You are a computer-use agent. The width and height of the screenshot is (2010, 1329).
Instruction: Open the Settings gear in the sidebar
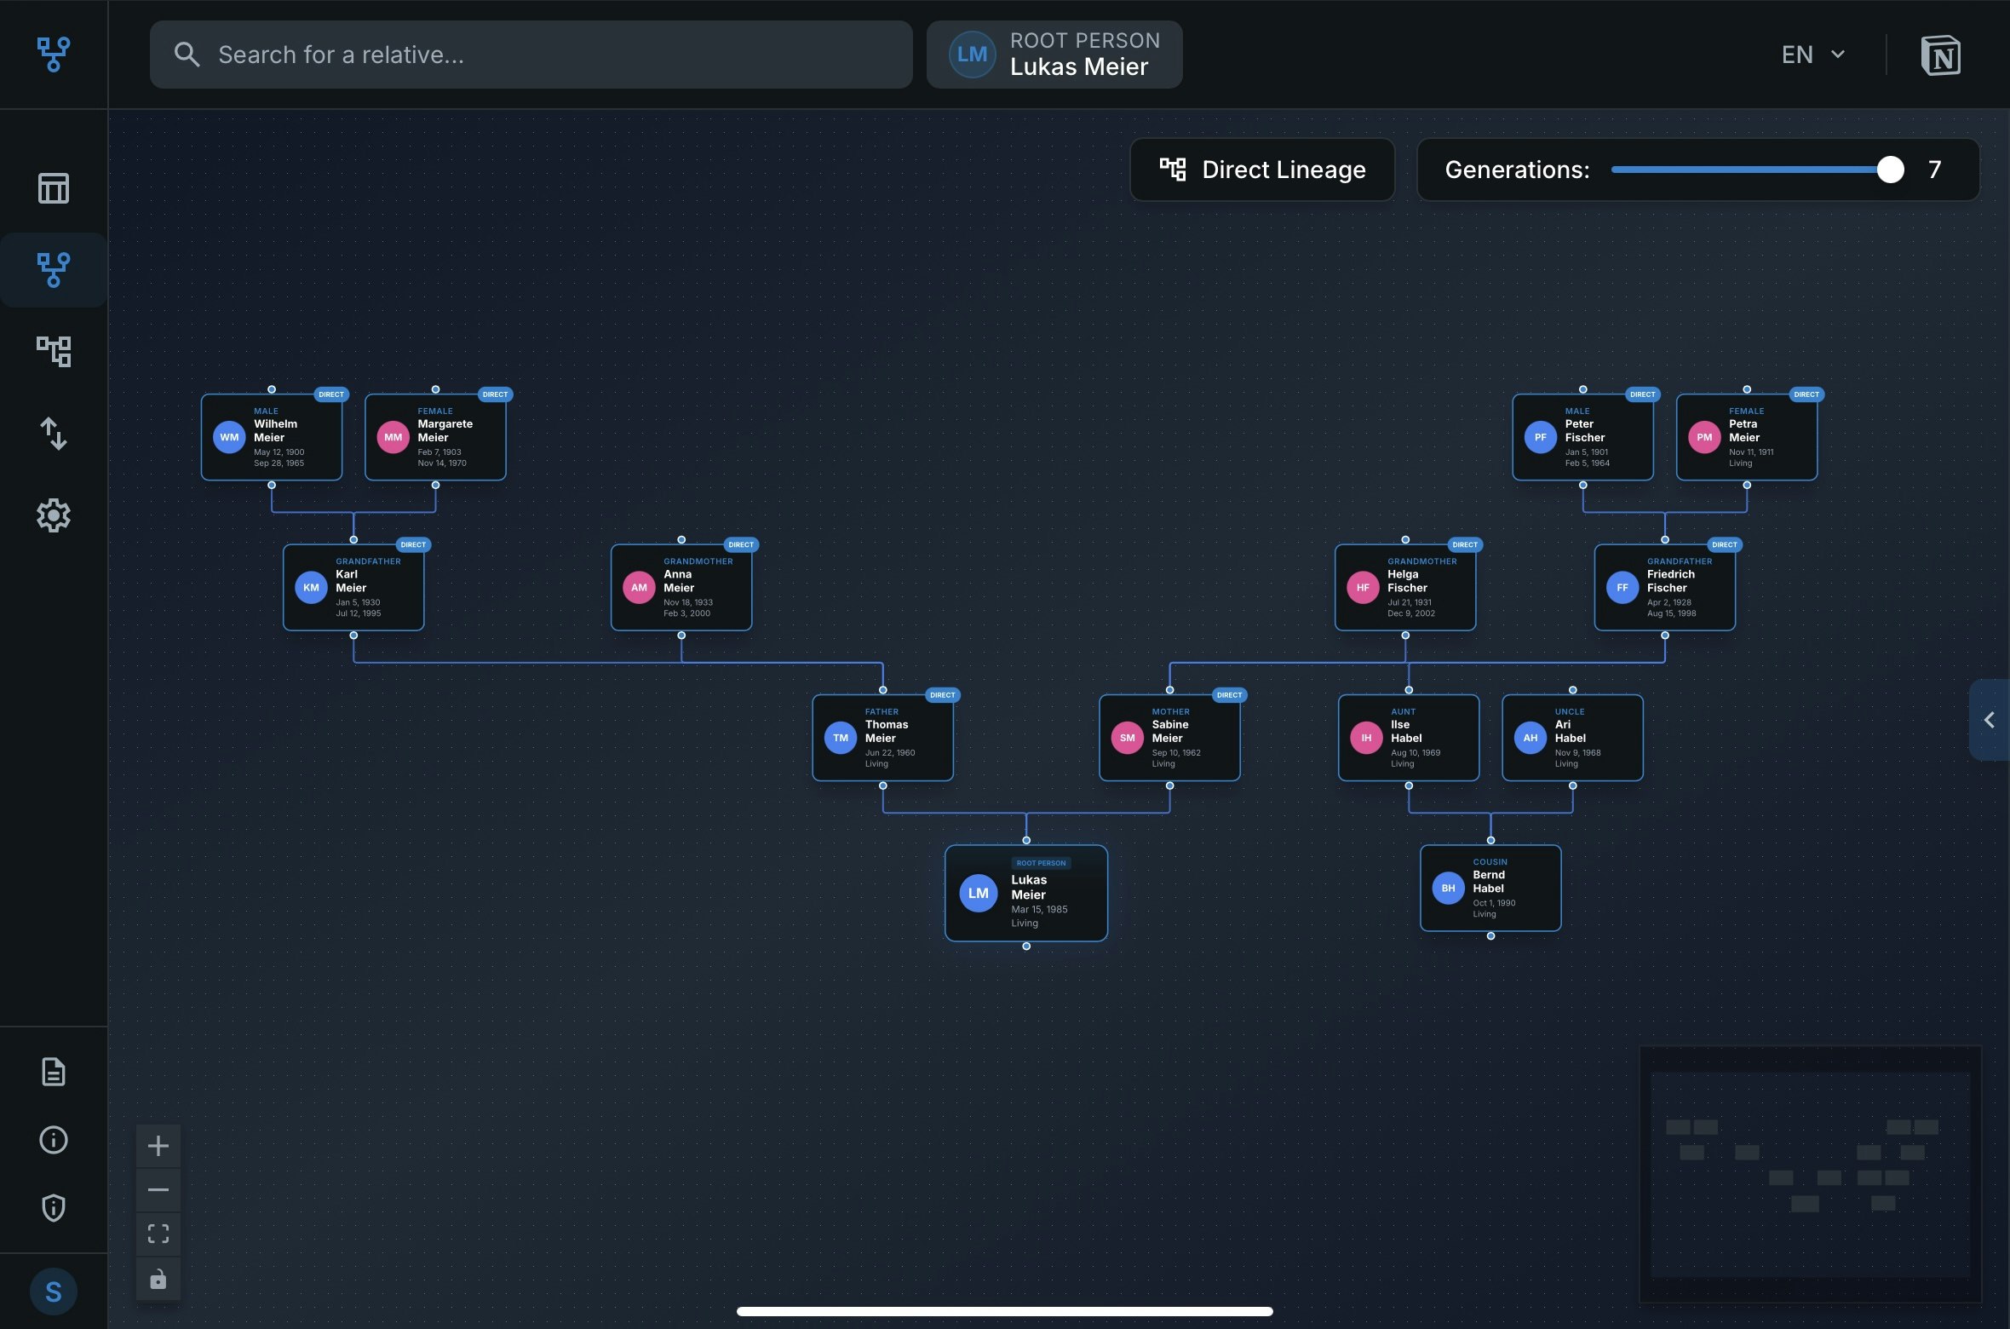coord(54,515)
